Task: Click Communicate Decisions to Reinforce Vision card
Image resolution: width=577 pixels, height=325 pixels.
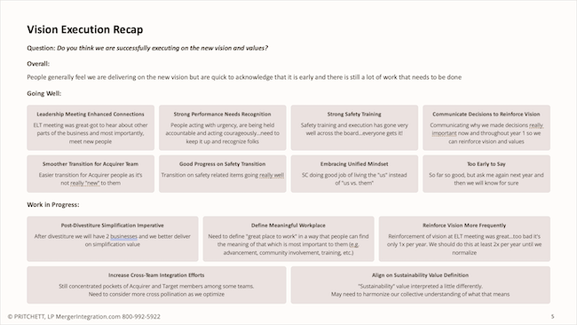Action: 486,128
